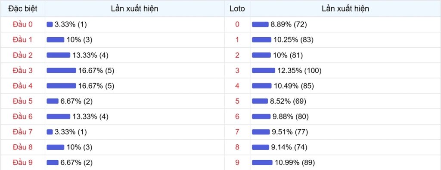Screen dimensions: 441x170
Task: Click the '6.67% (2)' text in Đầu 5 row
Action: coord(77,101)
